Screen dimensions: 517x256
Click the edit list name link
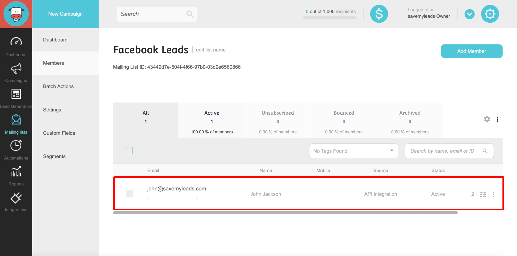211,50
